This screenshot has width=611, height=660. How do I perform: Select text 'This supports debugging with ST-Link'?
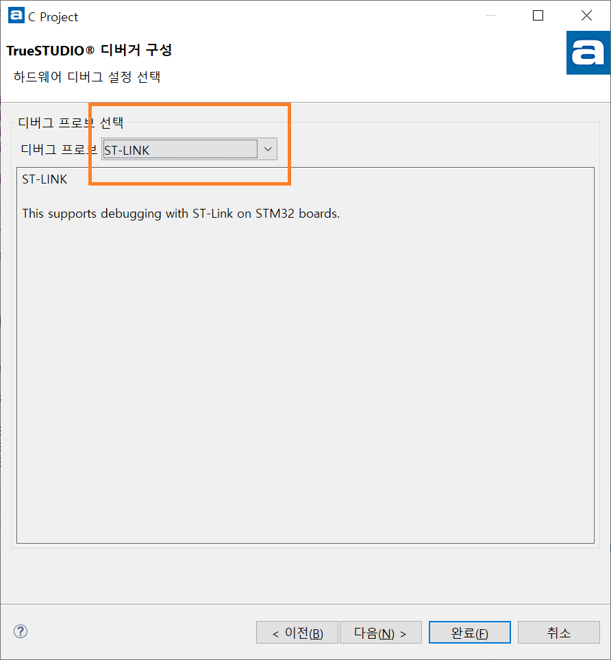point(127,214)
